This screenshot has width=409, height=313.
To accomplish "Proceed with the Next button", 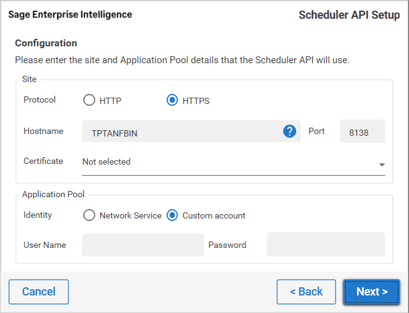I will coord(371,292).
